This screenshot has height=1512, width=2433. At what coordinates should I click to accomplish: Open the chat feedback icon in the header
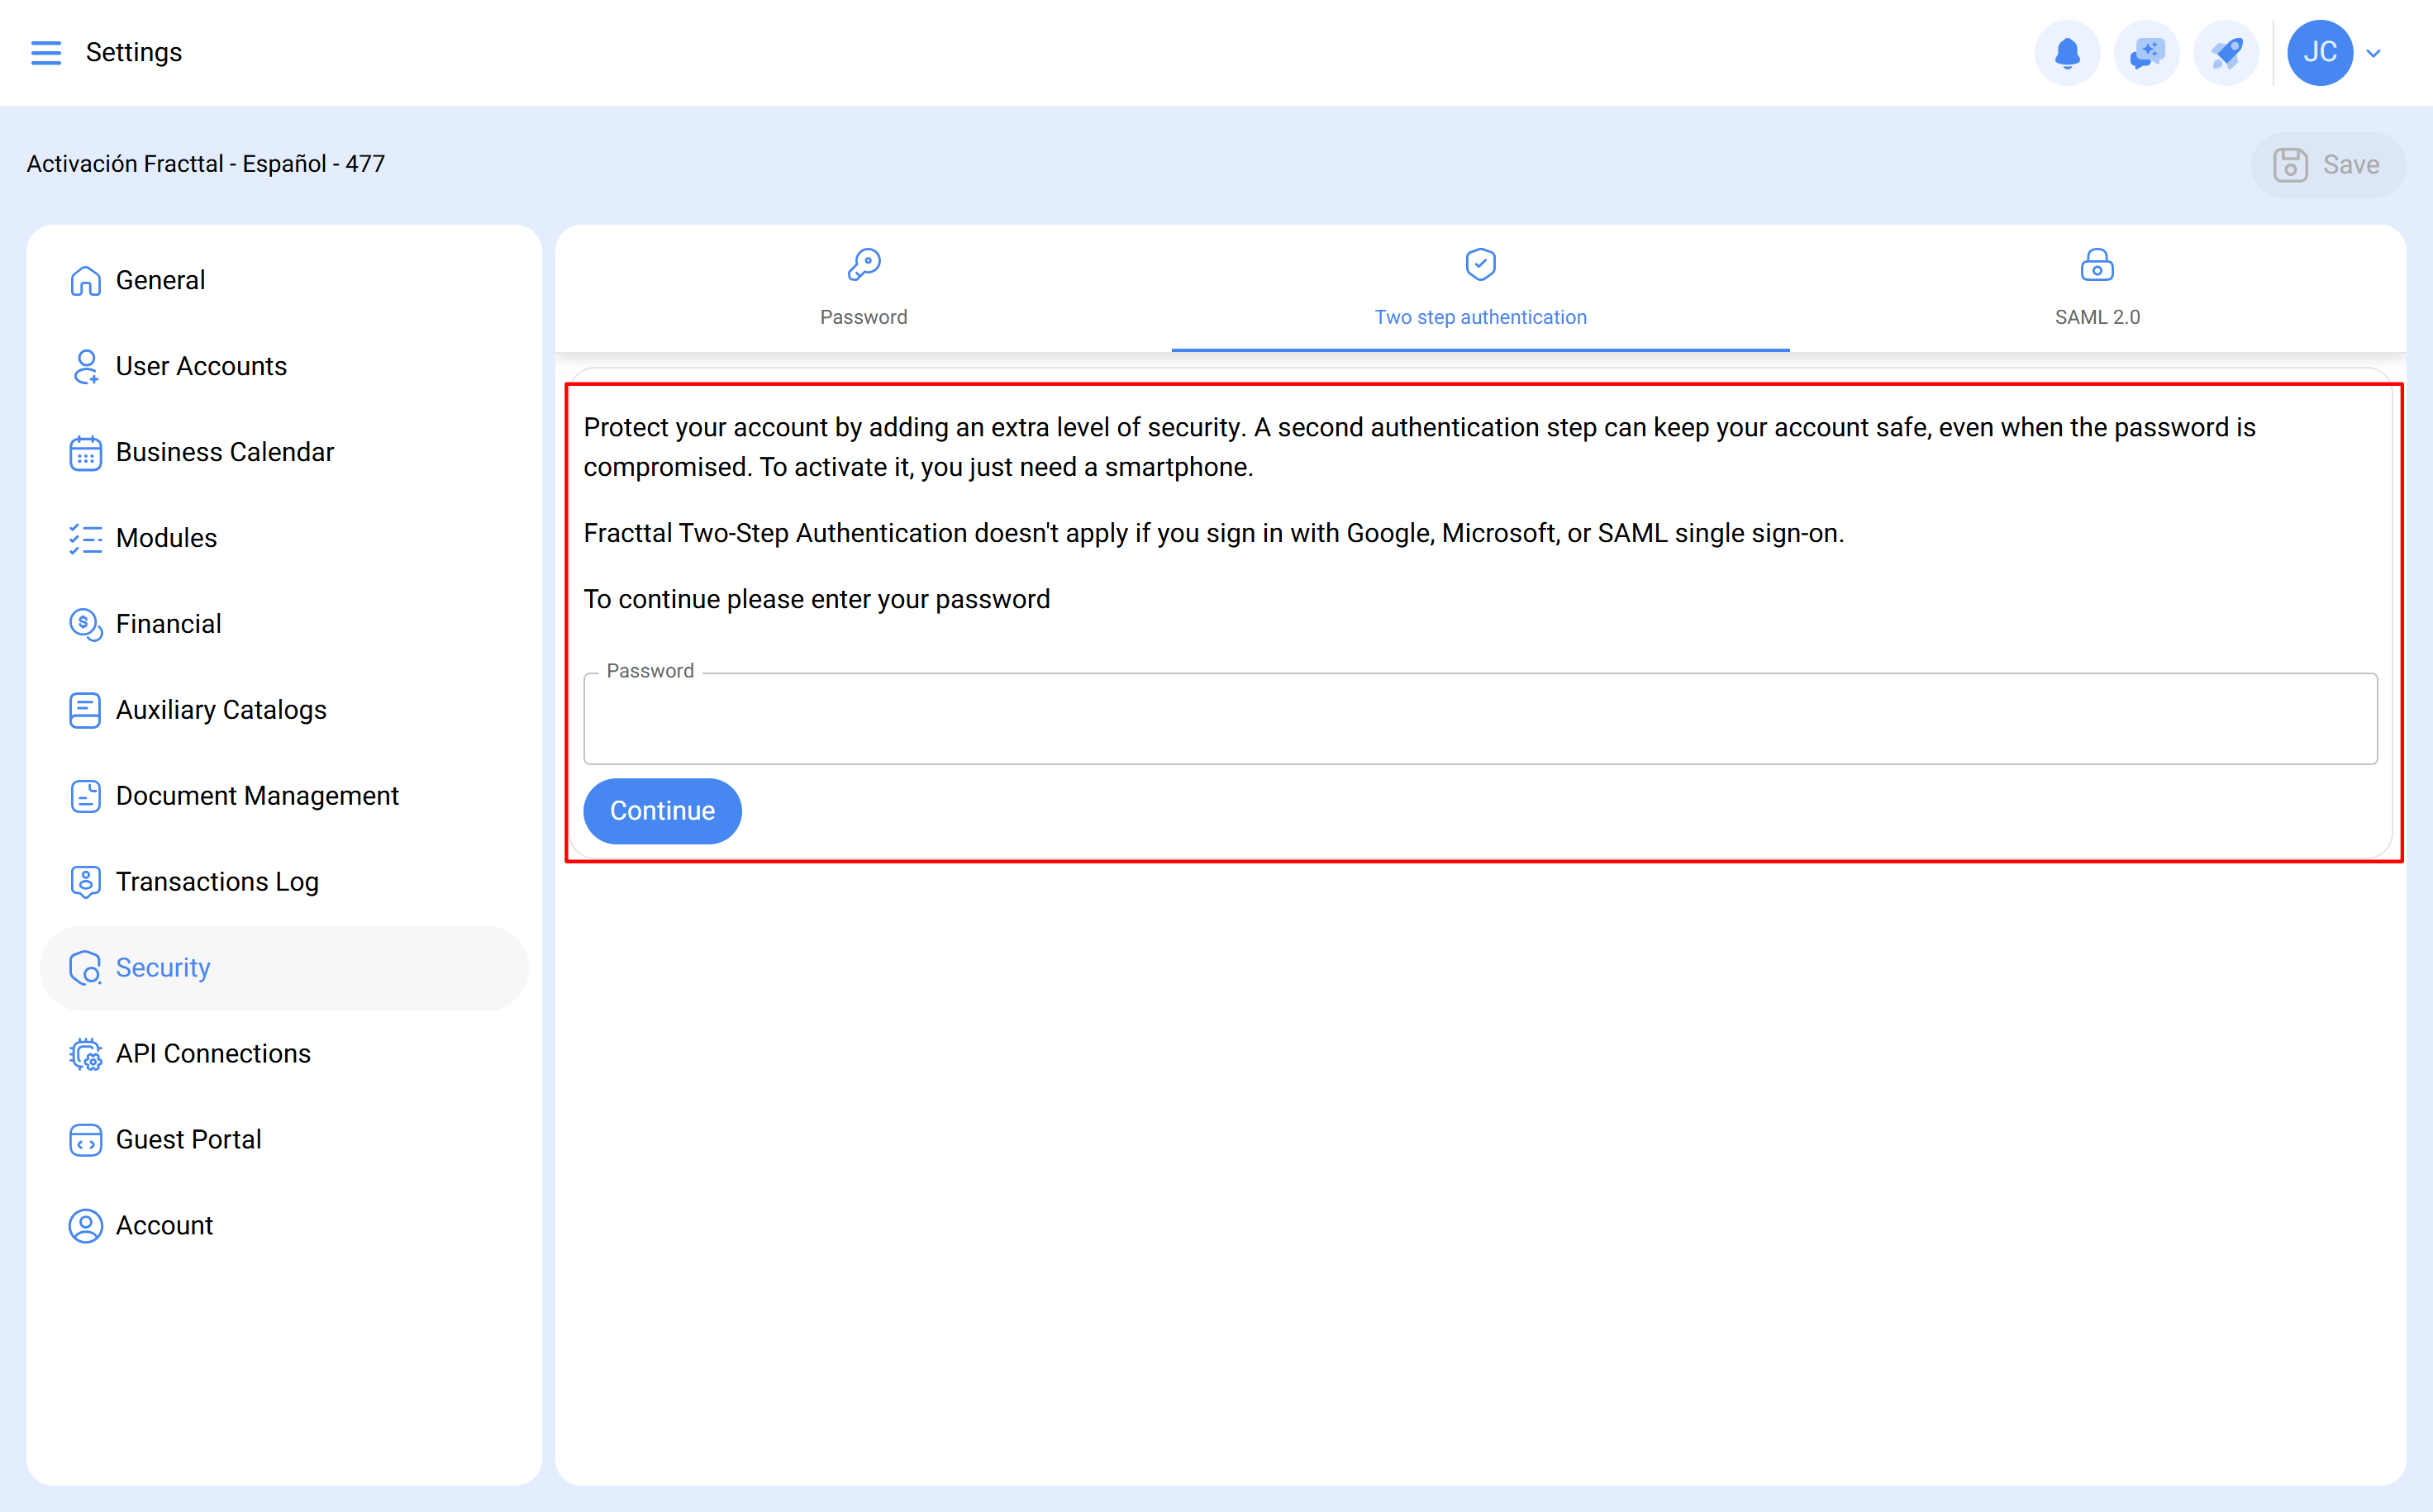click(x=2146, y=53)
